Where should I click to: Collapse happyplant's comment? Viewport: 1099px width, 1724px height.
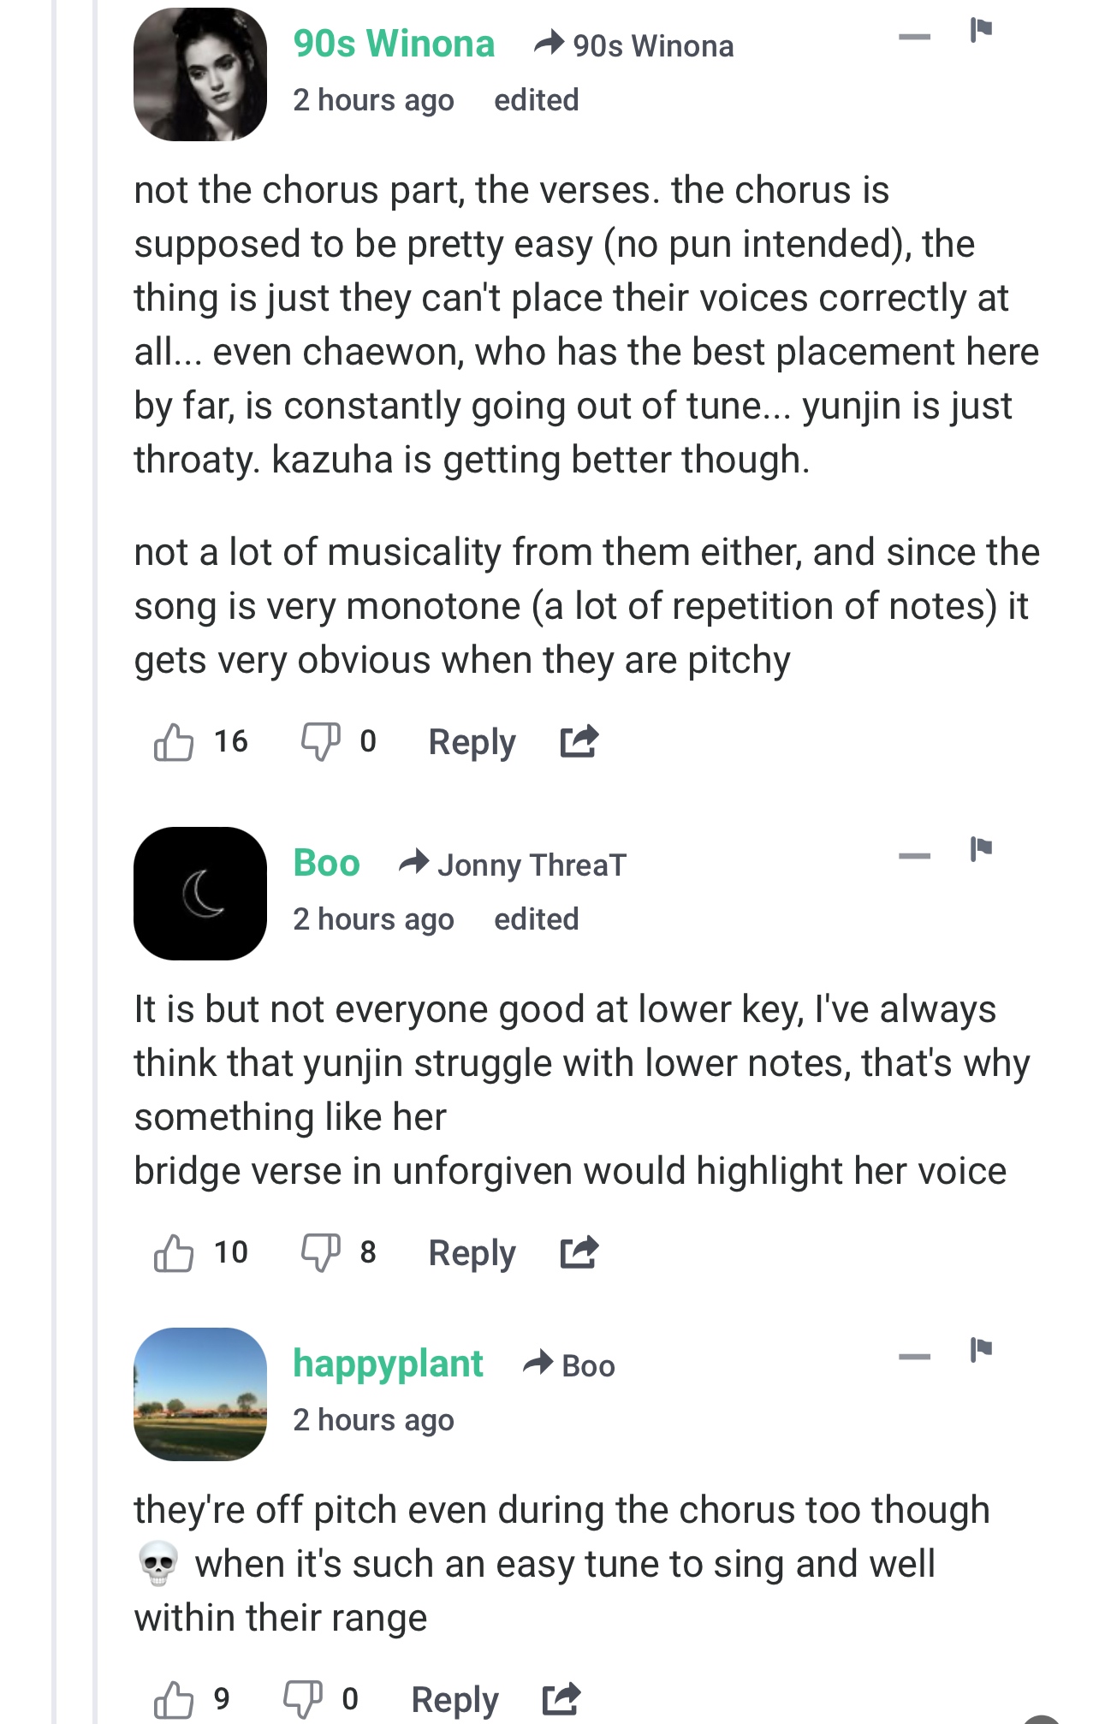[914, 1357]
